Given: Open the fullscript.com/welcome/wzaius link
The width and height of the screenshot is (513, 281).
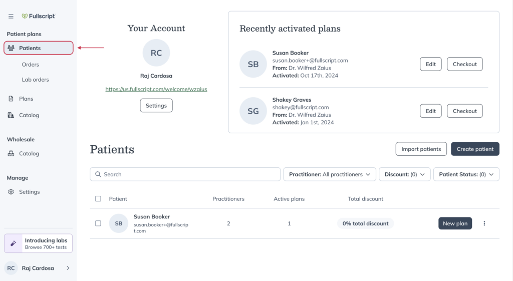Looking at the screenshot, I should 156,89.
